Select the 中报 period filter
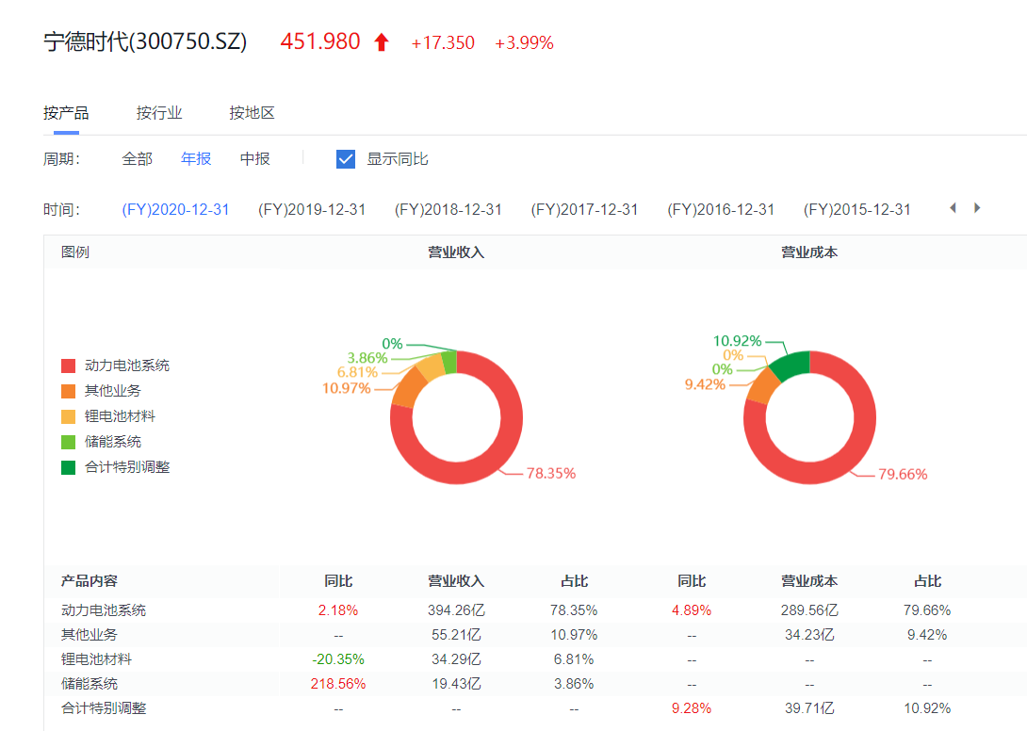Screen dimensions: 1027x731 coord(254,159)
